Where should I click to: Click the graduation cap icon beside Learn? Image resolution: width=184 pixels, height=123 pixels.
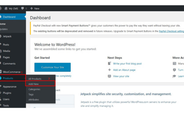click(x=174, y=76)
